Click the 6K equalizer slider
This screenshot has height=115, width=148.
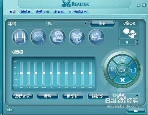(x=67, y=73)
